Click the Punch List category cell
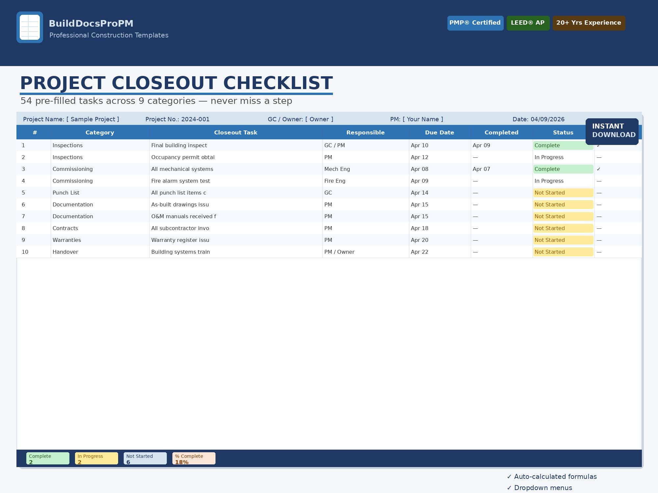Screen dimensions: 658x493 pos(100,193)
